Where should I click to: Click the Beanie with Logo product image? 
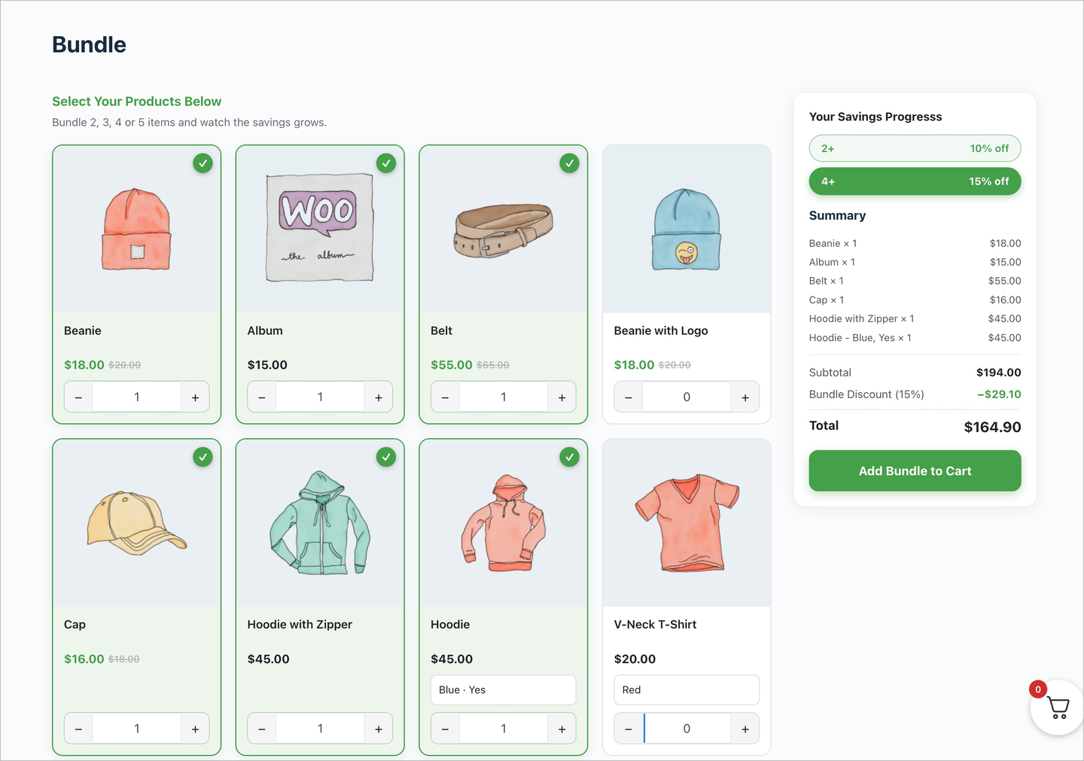point(687,229)
